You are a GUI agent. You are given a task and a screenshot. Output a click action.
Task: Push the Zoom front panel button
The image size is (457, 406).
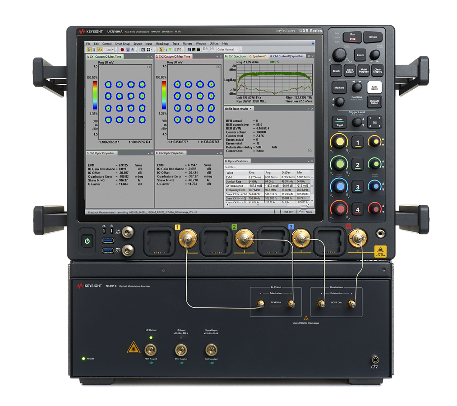click(x=360, y=55)
